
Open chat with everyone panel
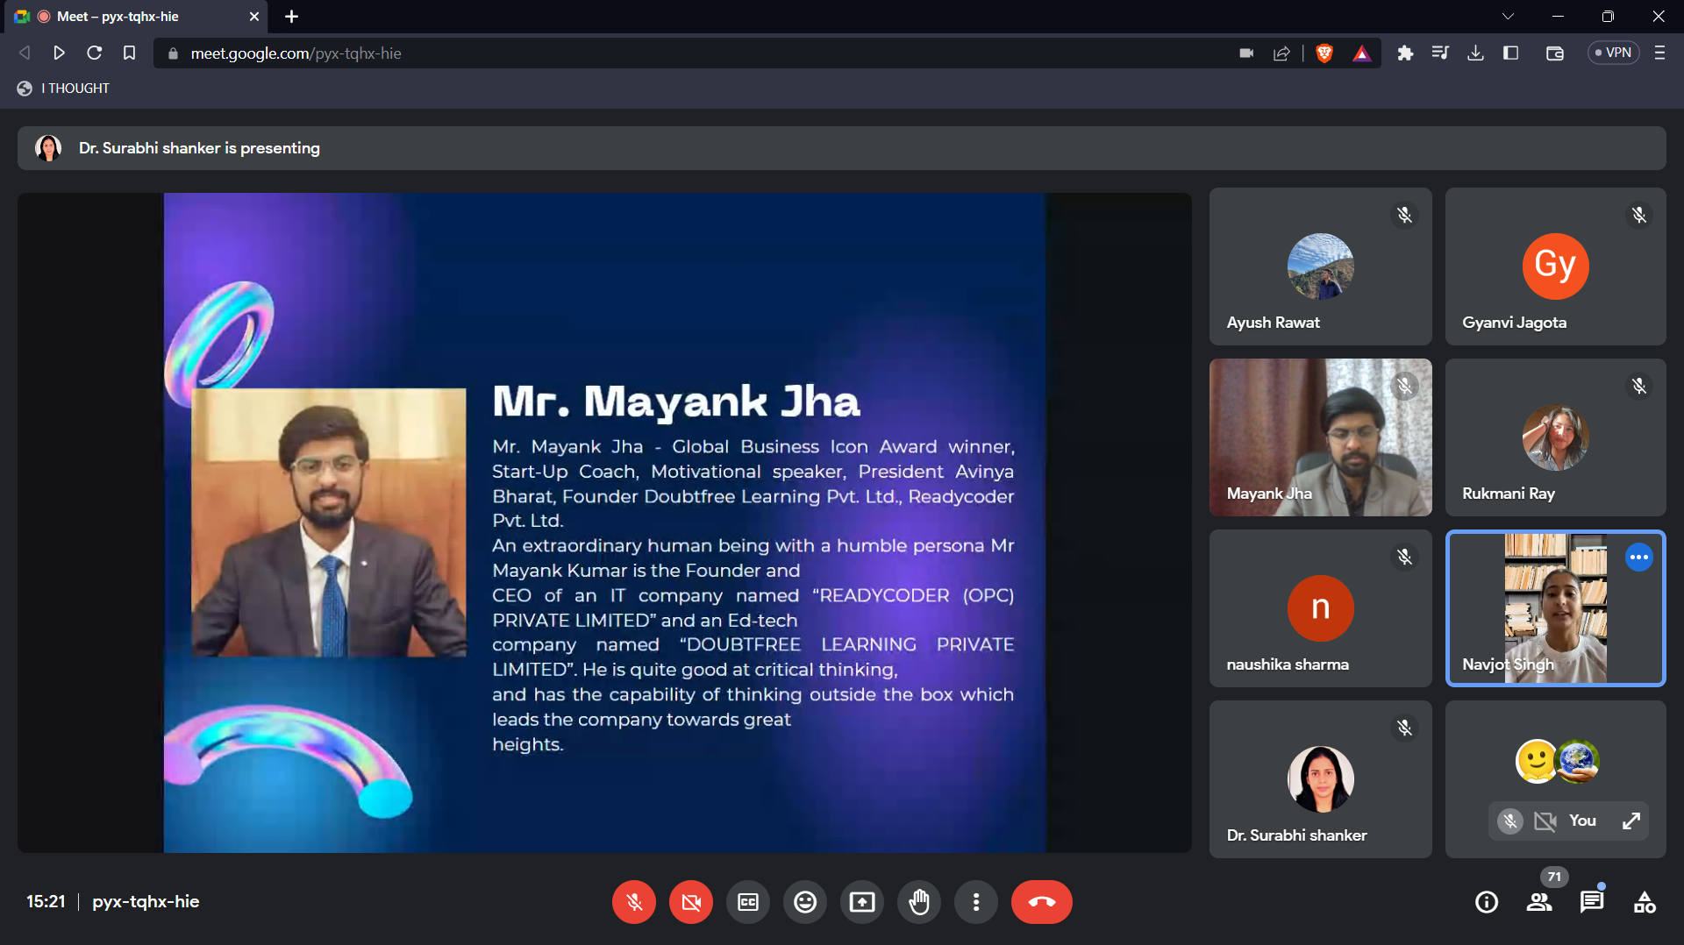tap(1592, 902)
